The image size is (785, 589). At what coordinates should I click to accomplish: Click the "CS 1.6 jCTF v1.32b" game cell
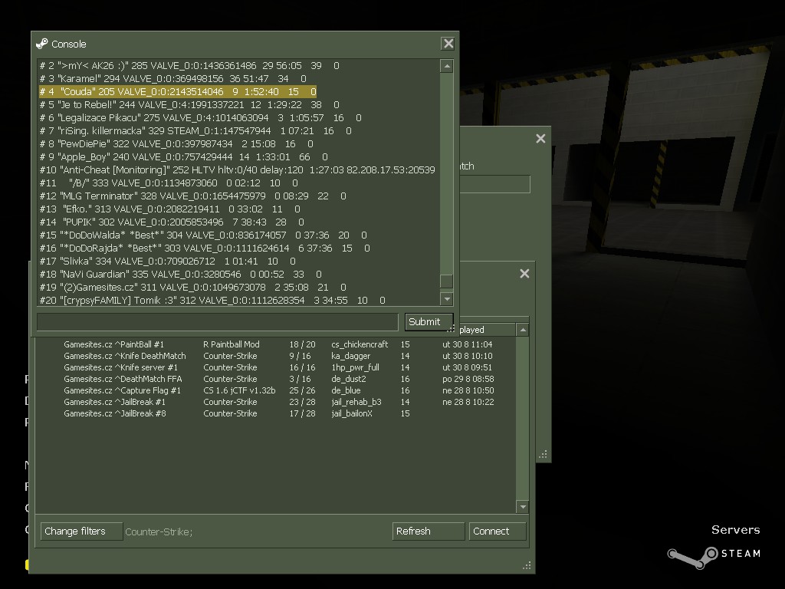click(x=239, y=390)
